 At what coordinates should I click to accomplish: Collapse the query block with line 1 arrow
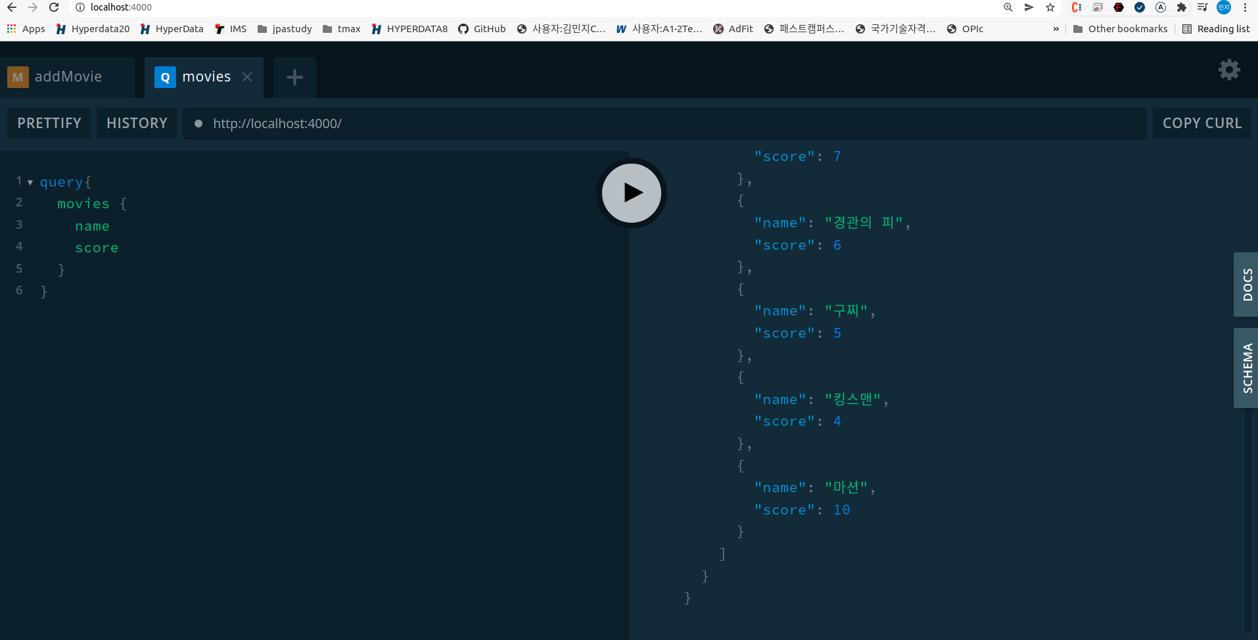pyautogui.click(x=30, y=182)
